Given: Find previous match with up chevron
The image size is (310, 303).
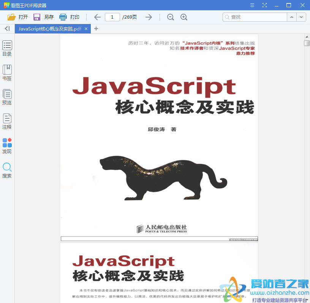Looking at the screenshot, I should (x=292, y=17).
